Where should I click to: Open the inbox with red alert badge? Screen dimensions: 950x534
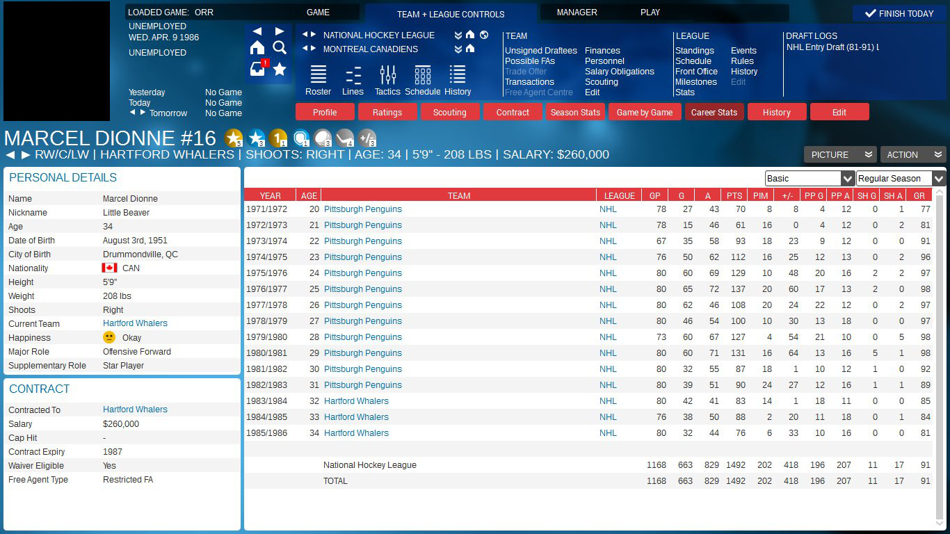[258, 68]
